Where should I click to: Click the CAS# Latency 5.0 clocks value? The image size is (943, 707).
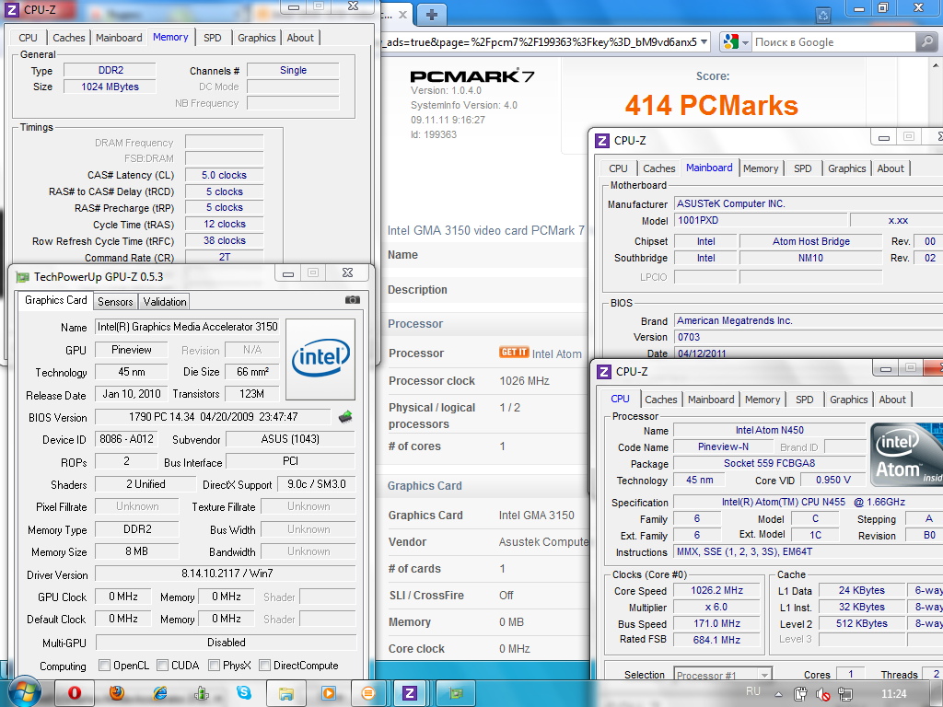(225, 175)
